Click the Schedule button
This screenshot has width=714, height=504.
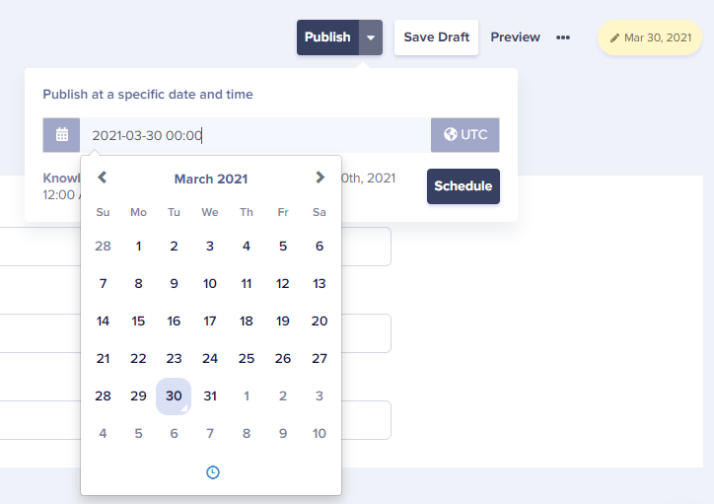[x=464, y=186]
